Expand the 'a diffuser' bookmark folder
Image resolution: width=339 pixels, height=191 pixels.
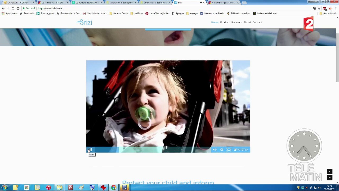137,13
